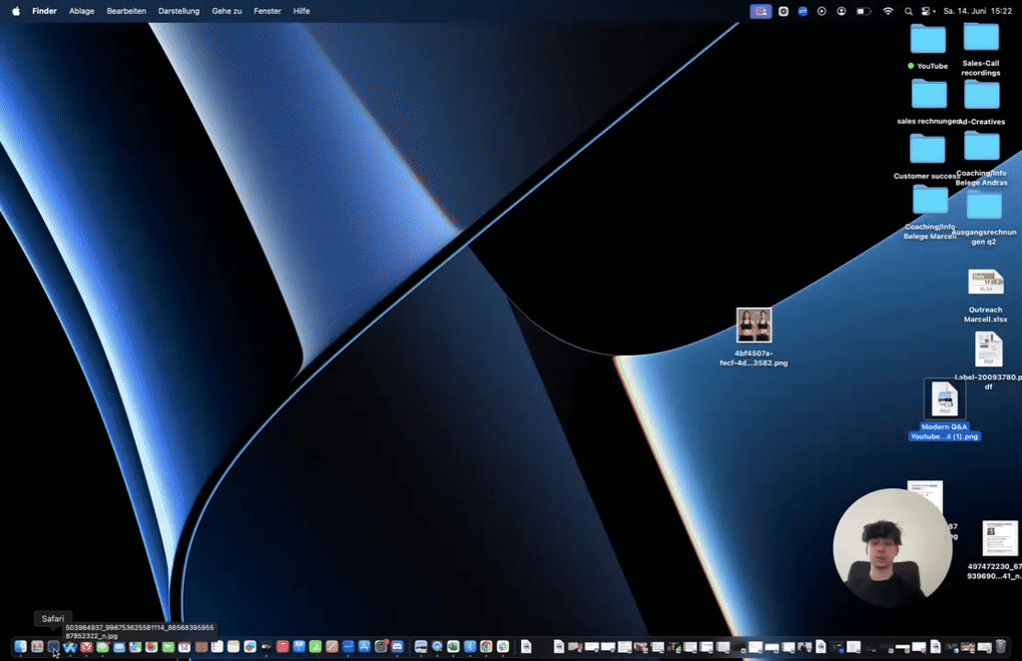Open Slack from the Dock
This screenshot has width=1022, height=661.
click(503, 647)
